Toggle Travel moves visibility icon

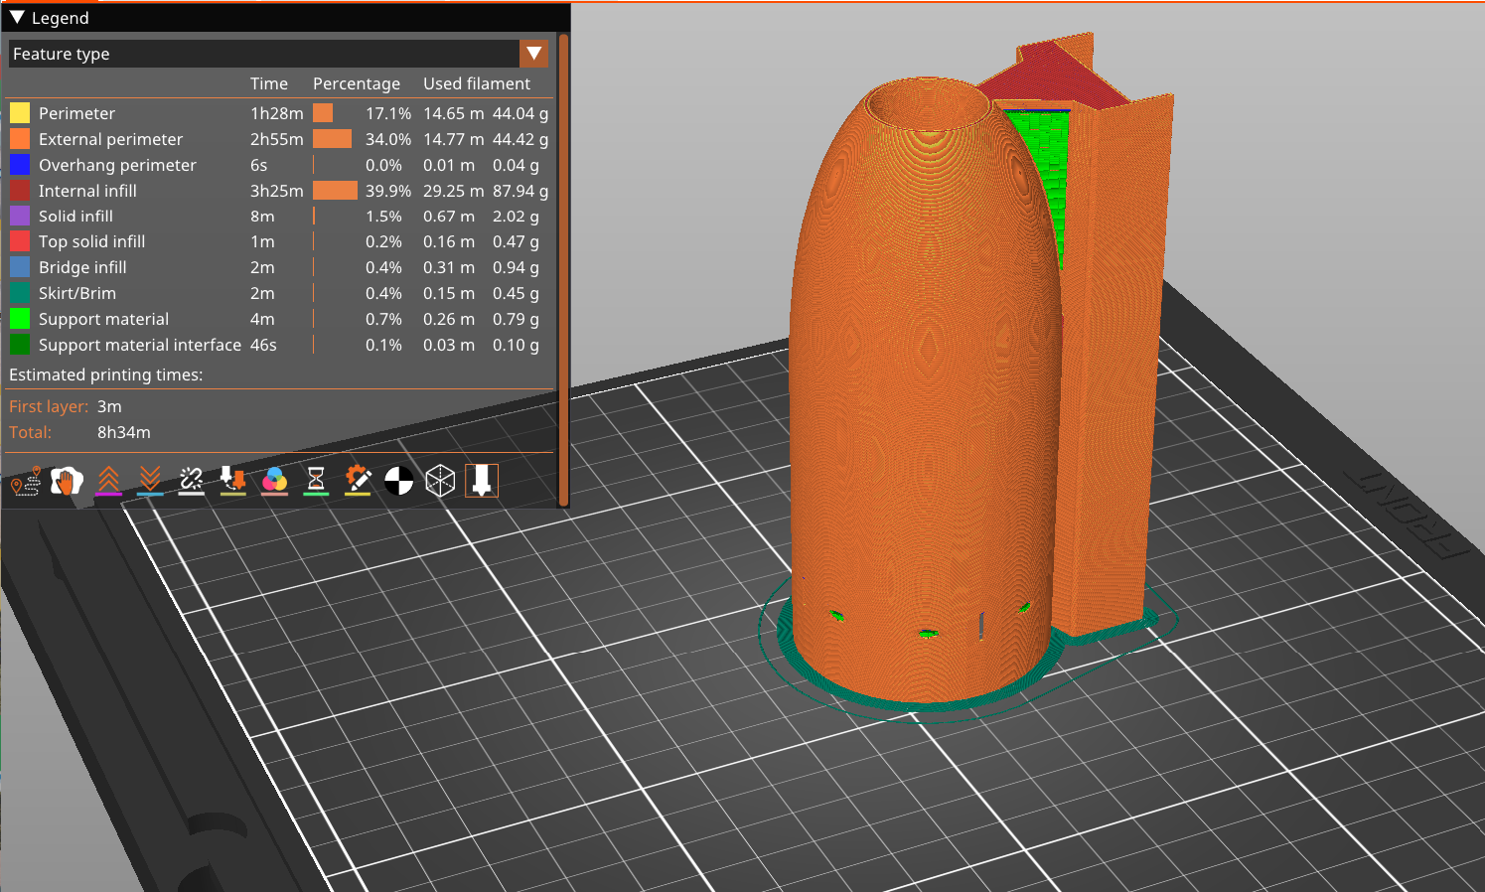(26, 482)
